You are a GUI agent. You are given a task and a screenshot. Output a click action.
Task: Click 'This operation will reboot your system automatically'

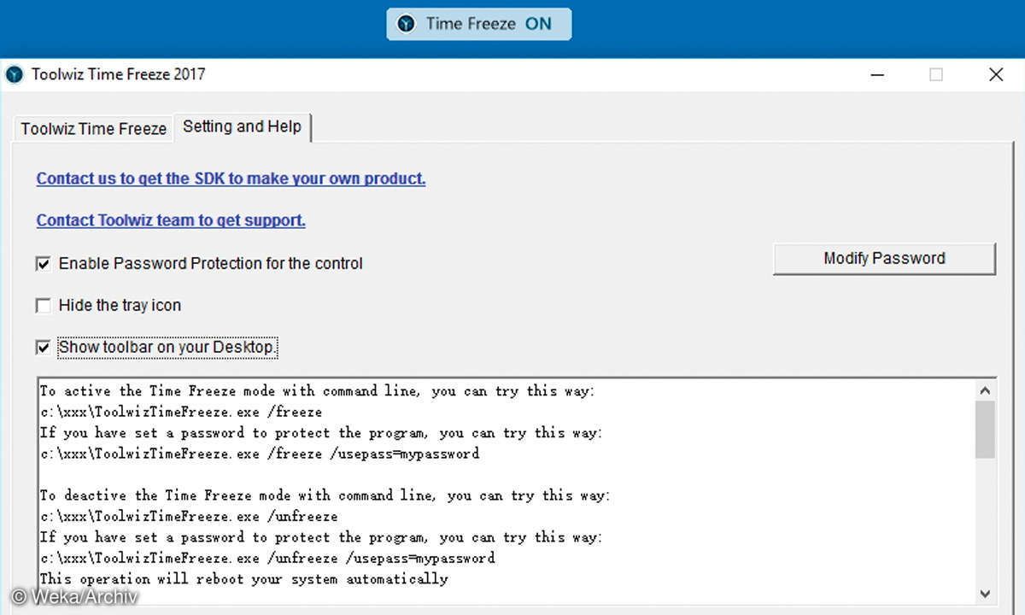pyautogui.click(x=244, y=579)
